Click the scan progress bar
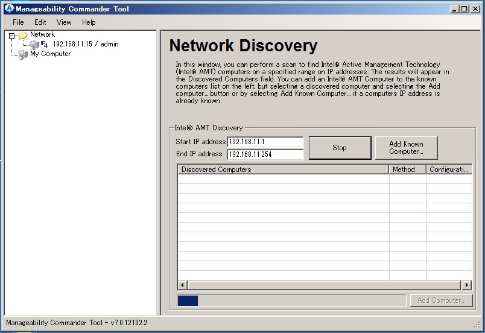The height and width of the screenshot is (333, 485). (291, 300)
